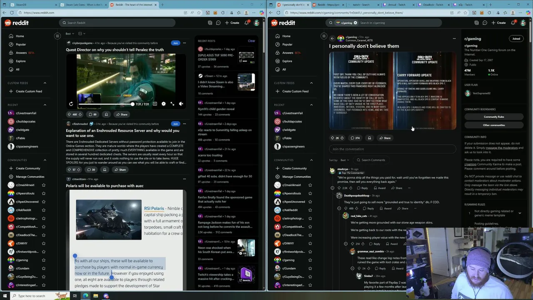Open Community Rules bookmark in r/gaming
The height and width of the screenshot is (300, 533).
click(x=494, y=117)
